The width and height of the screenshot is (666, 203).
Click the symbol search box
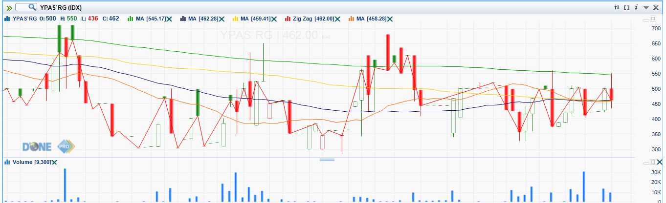pos(26,7)
